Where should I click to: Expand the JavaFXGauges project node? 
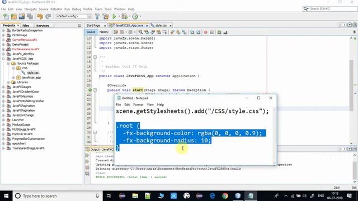click(3, 87)
